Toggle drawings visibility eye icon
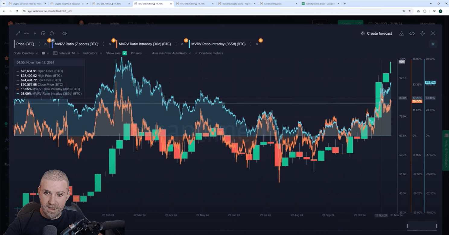Image resolution: width=449 pixels, height=235 pixels. pos(65,33)
